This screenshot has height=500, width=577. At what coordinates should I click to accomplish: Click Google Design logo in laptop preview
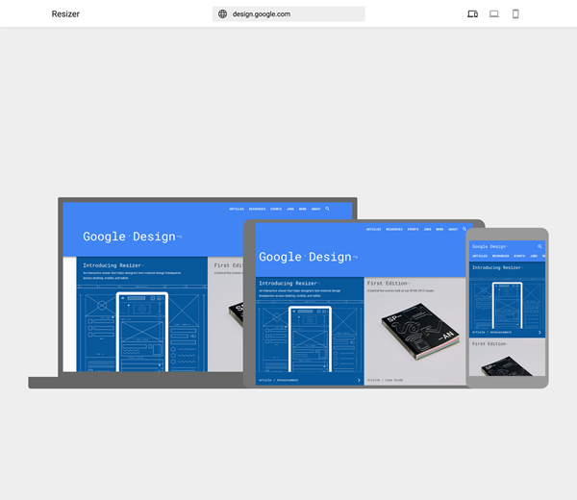click(132, 237)
